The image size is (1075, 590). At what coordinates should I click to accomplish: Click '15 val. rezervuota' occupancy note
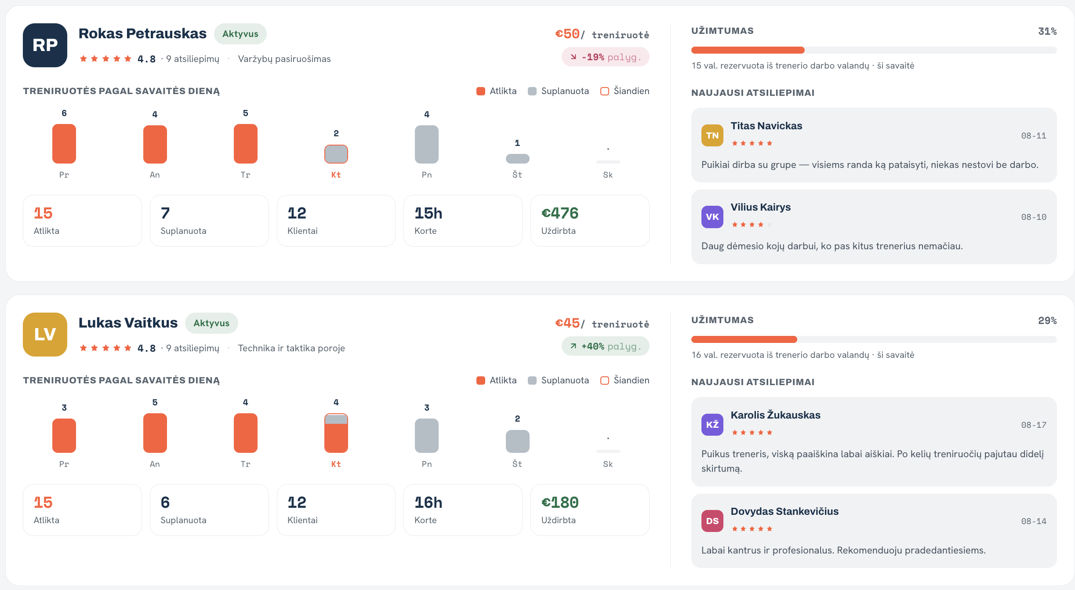(803, 66)
